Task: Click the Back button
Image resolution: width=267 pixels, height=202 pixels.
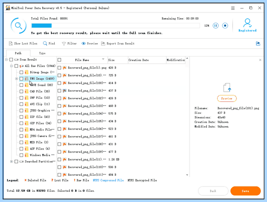Action: [x=213, y=191]
